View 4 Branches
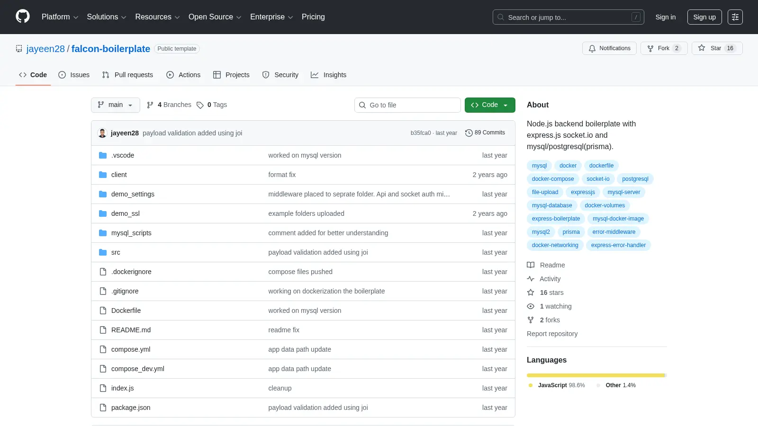The height and width of the screenshot is (426, 758). click(x=169, y=105)
